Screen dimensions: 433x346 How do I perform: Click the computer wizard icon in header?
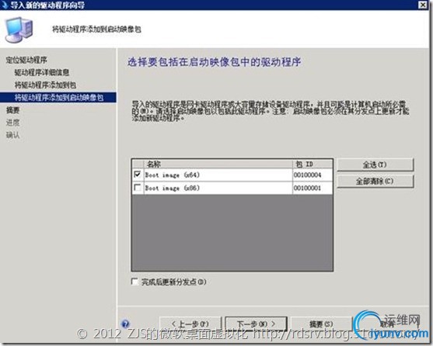[19, 29]
